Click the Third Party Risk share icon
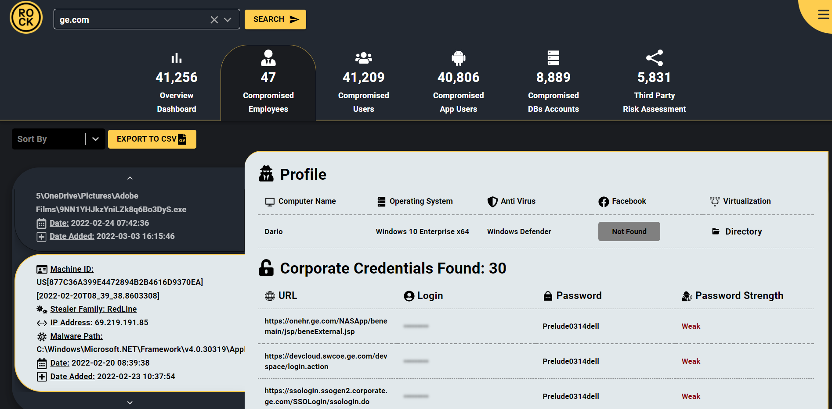The height and width of the screenshot is (409, 832). click(x=654, y=58)
